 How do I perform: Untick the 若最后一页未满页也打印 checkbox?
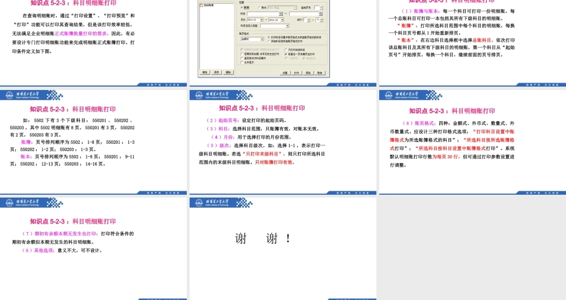[286, 54]
